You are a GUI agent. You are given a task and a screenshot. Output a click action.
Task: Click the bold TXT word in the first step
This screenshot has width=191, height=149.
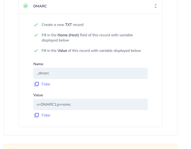68,25
